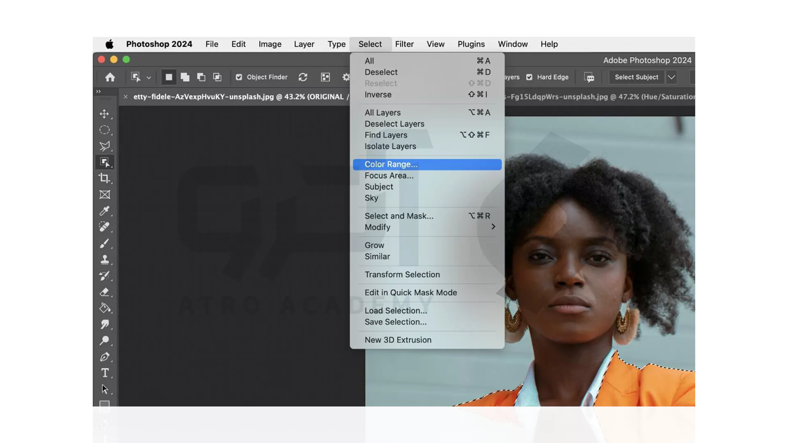Click the Inverse selection option
This screenshot has height=443, width=788.
coord(378,94)
